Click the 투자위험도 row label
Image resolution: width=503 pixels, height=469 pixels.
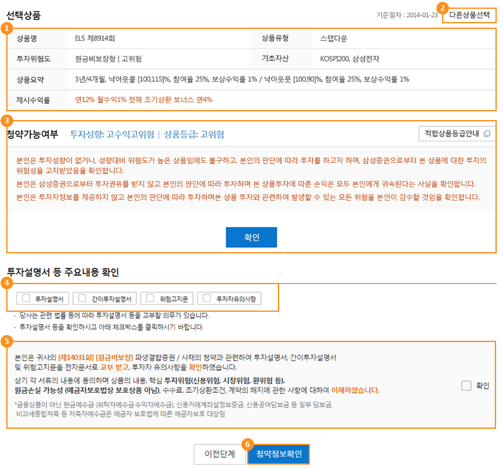33,59
